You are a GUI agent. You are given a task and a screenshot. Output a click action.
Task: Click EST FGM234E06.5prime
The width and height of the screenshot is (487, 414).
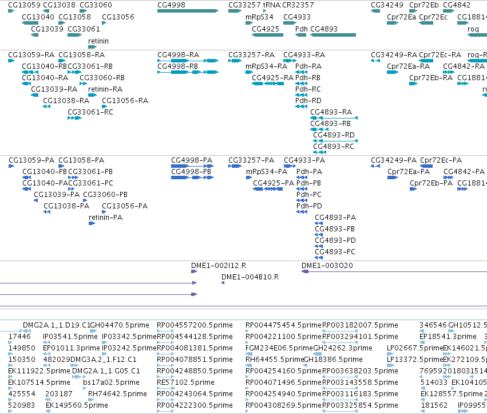(279, 348)
